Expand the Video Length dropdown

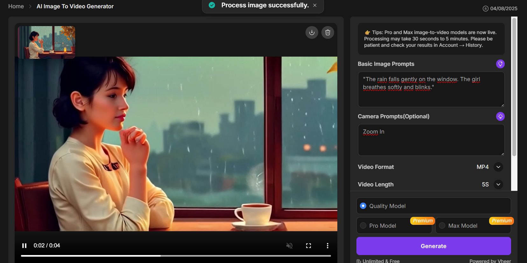498,184
